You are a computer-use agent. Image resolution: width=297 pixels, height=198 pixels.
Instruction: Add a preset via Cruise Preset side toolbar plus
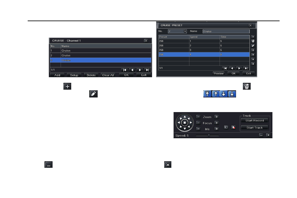253,37
